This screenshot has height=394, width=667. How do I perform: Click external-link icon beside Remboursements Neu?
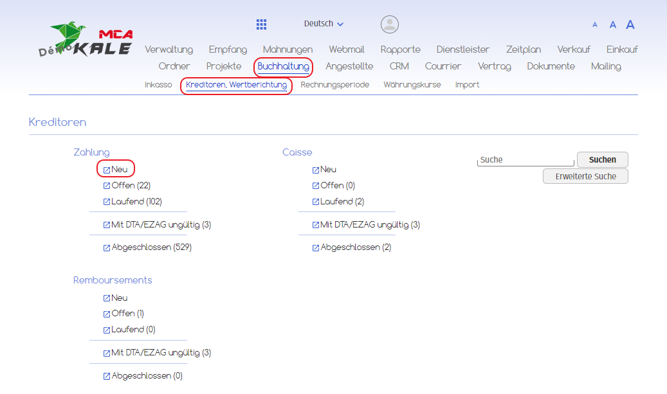(x=107, y=299)
